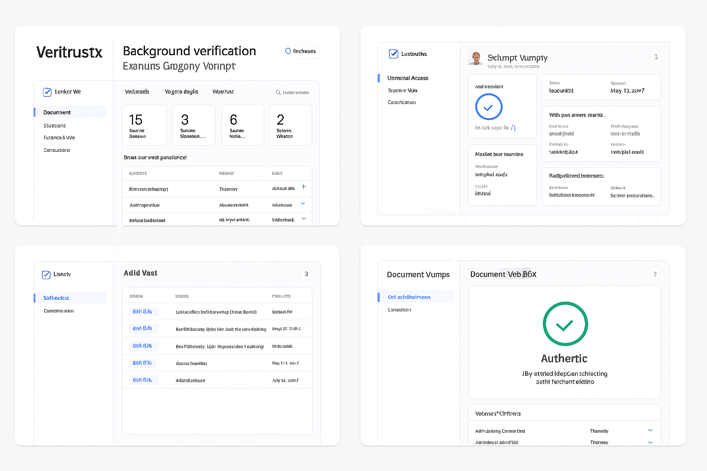Click the Conscations sidebar link

[57, 150]
